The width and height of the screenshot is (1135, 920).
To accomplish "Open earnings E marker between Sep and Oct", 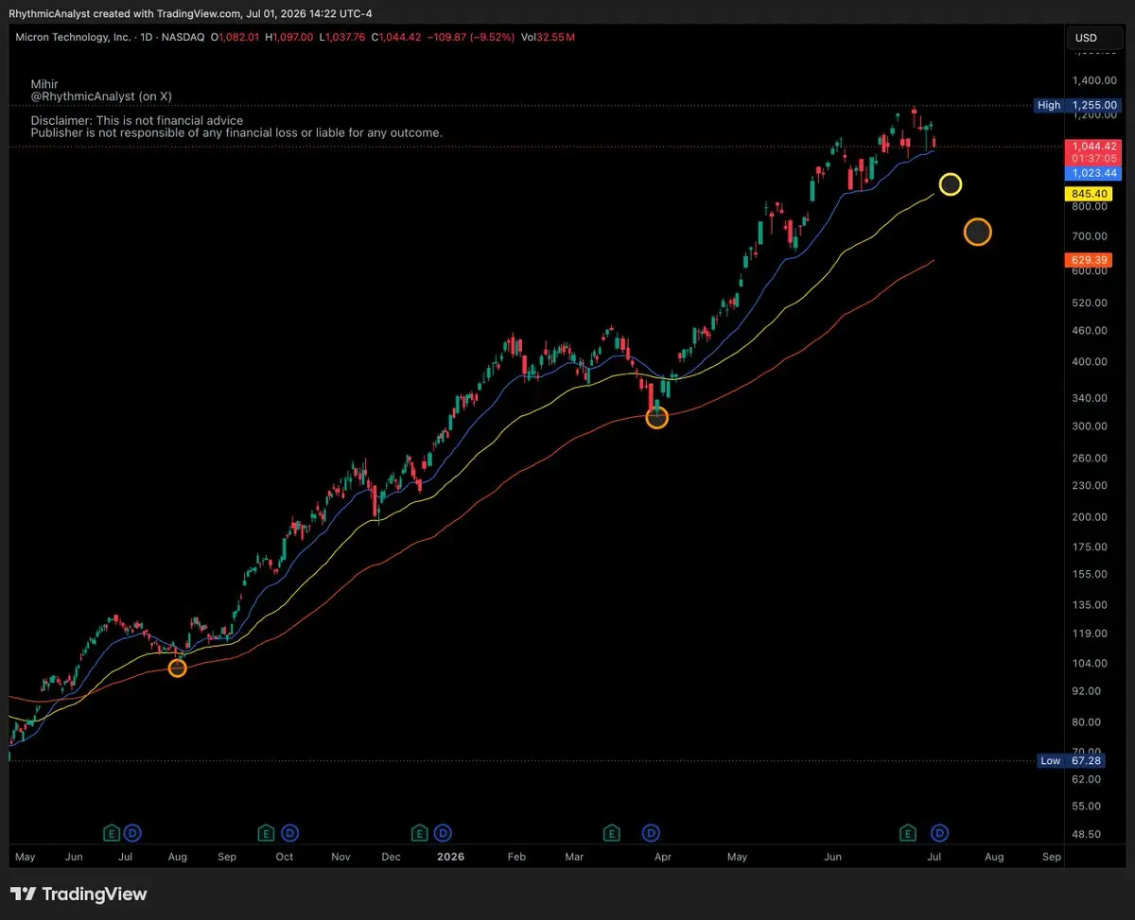I will pyautogui.click(x=267, y=833).
